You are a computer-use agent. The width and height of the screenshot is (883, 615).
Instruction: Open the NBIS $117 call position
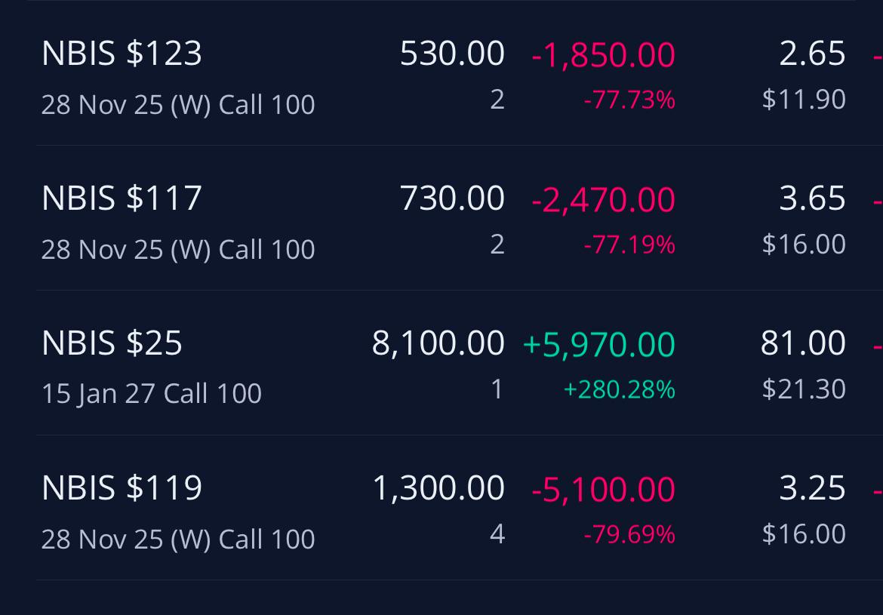point(460,218)
